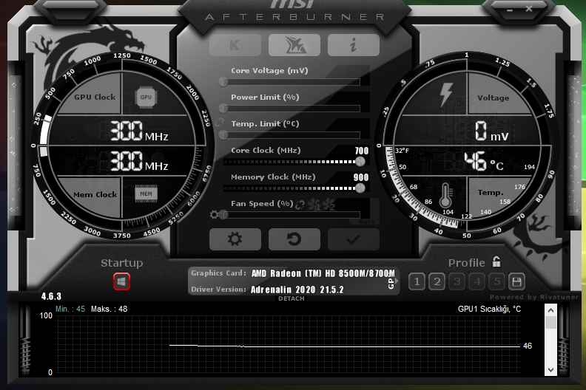The width and height of the screenshot is (586, 390).
Task: Toggle the fan Auto button
Action: click(x=367, y=222)
